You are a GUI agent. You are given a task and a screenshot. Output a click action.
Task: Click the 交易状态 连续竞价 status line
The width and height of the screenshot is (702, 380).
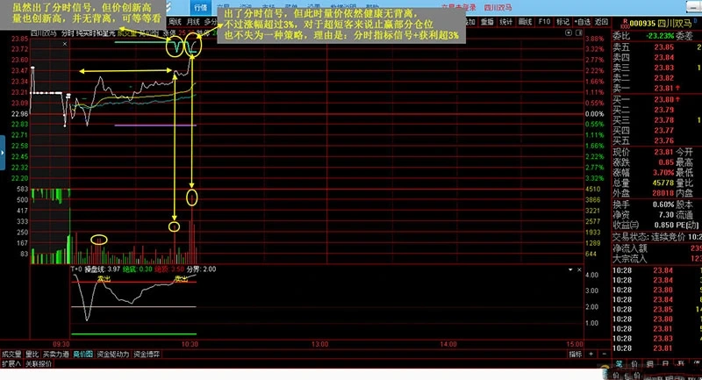pyautogui.click(x=656, y=237)
